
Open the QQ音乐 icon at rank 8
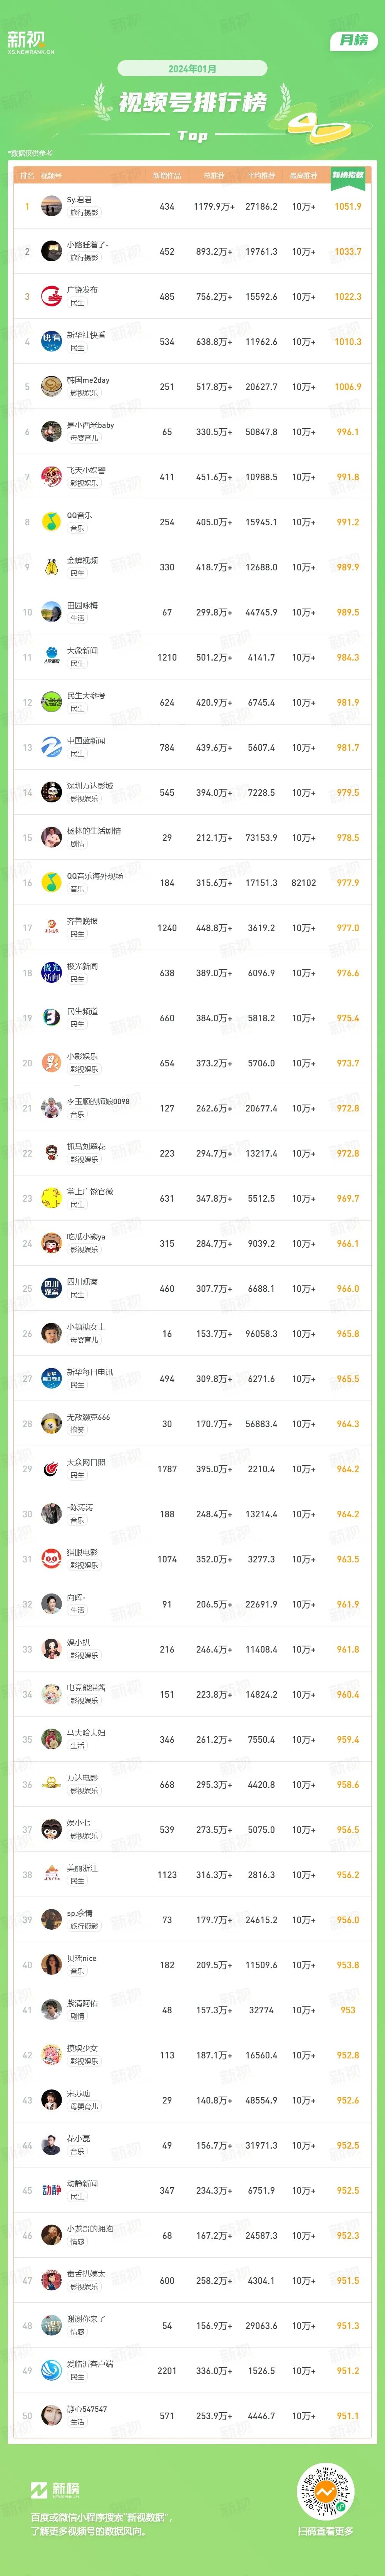(x=51, y=522)
